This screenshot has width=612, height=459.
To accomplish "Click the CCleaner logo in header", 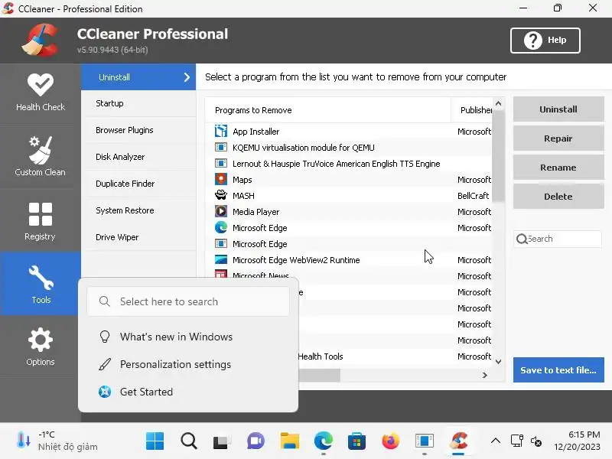I will pyautogui.click(x=41, y=41).
